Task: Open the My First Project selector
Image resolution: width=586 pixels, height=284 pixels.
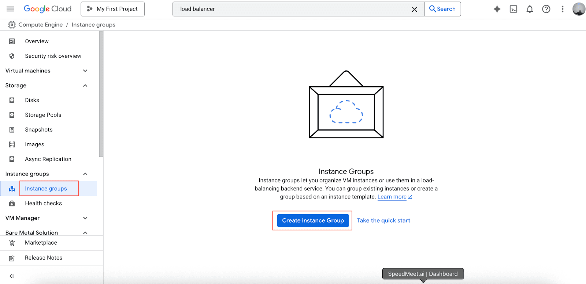Action: (113, 9)
